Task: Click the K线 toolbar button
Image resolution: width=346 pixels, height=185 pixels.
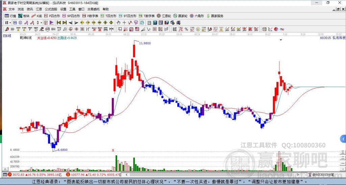Action: (36, 16)
